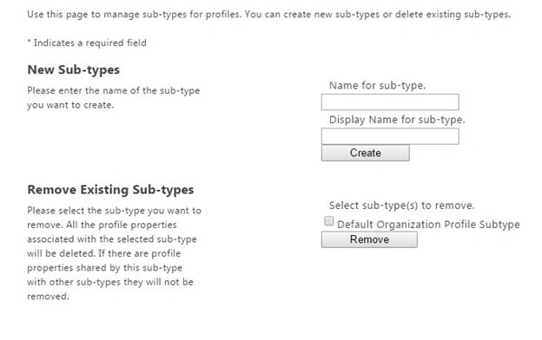Click the 'Please select the sub-type you want to' paragraph

114,253
